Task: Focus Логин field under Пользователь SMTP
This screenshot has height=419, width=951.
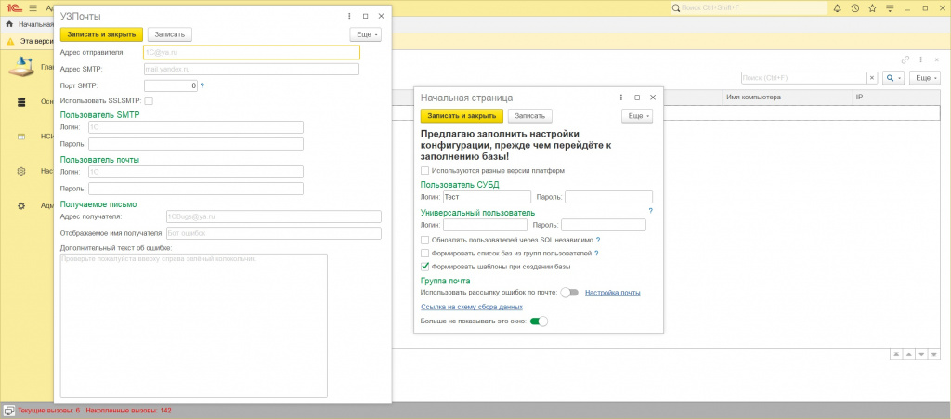Action: tap(196, 127)
